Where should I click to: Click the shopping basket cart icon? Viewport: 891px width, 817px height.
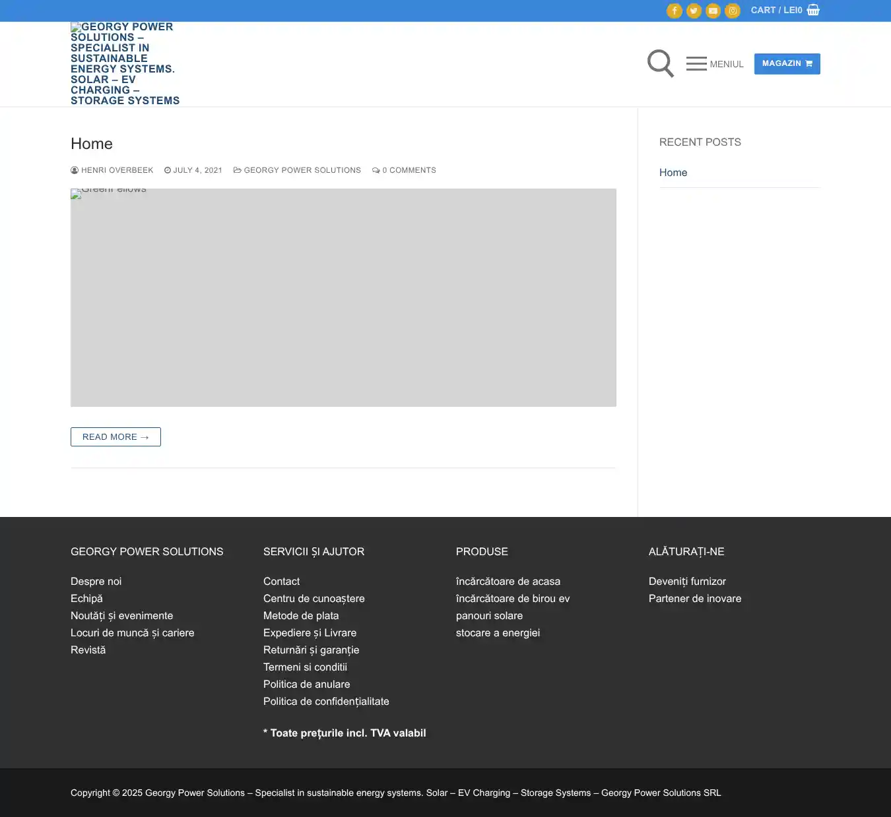(813, 10)
